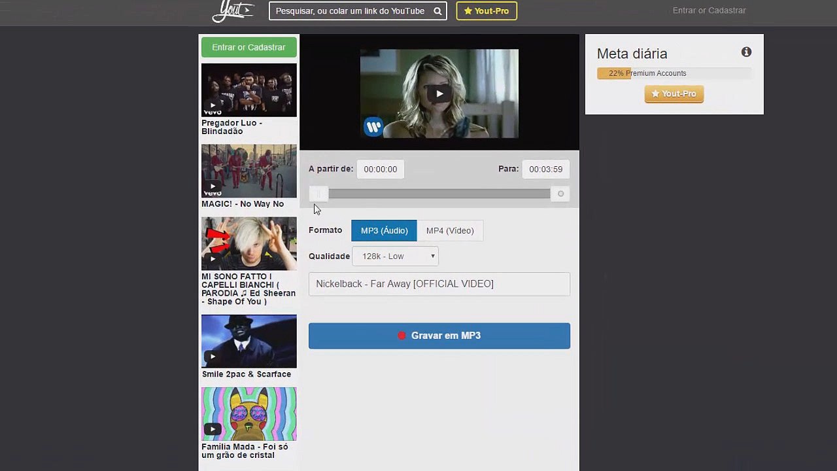
Task: Click play icon on MAGIC! No Way No thumbnail
Action: (213, 186)
